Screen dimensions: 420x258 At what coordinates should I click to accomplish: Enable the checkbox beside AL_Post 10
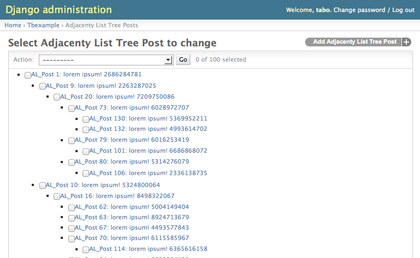[43, 185]
